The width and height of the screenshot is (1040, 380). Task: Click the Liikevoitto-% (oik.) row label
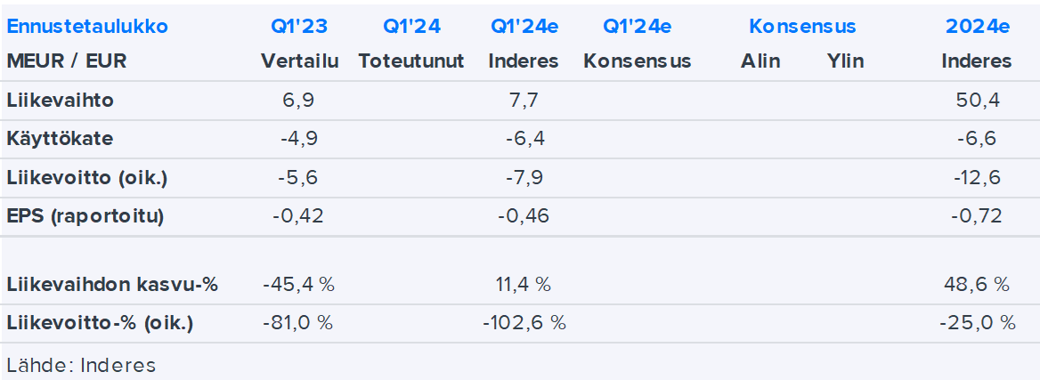tap(100, 323)
